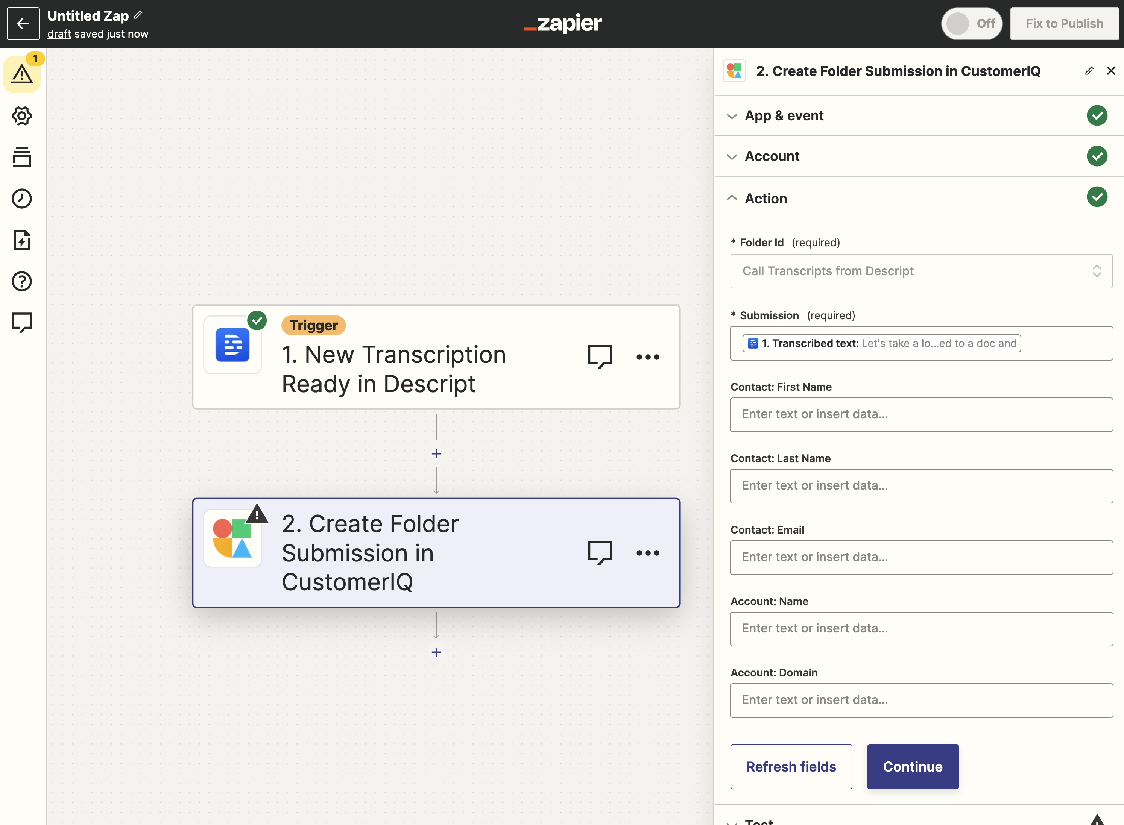Open Zap settings gear in sidebar
The width and height of the screenshot is (1124, 825).
[x=21, y=116]
